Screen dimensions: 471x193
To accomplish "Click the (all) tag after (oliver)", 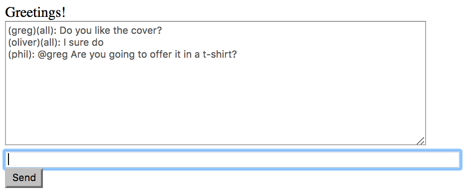I will (x=49, y=43).
